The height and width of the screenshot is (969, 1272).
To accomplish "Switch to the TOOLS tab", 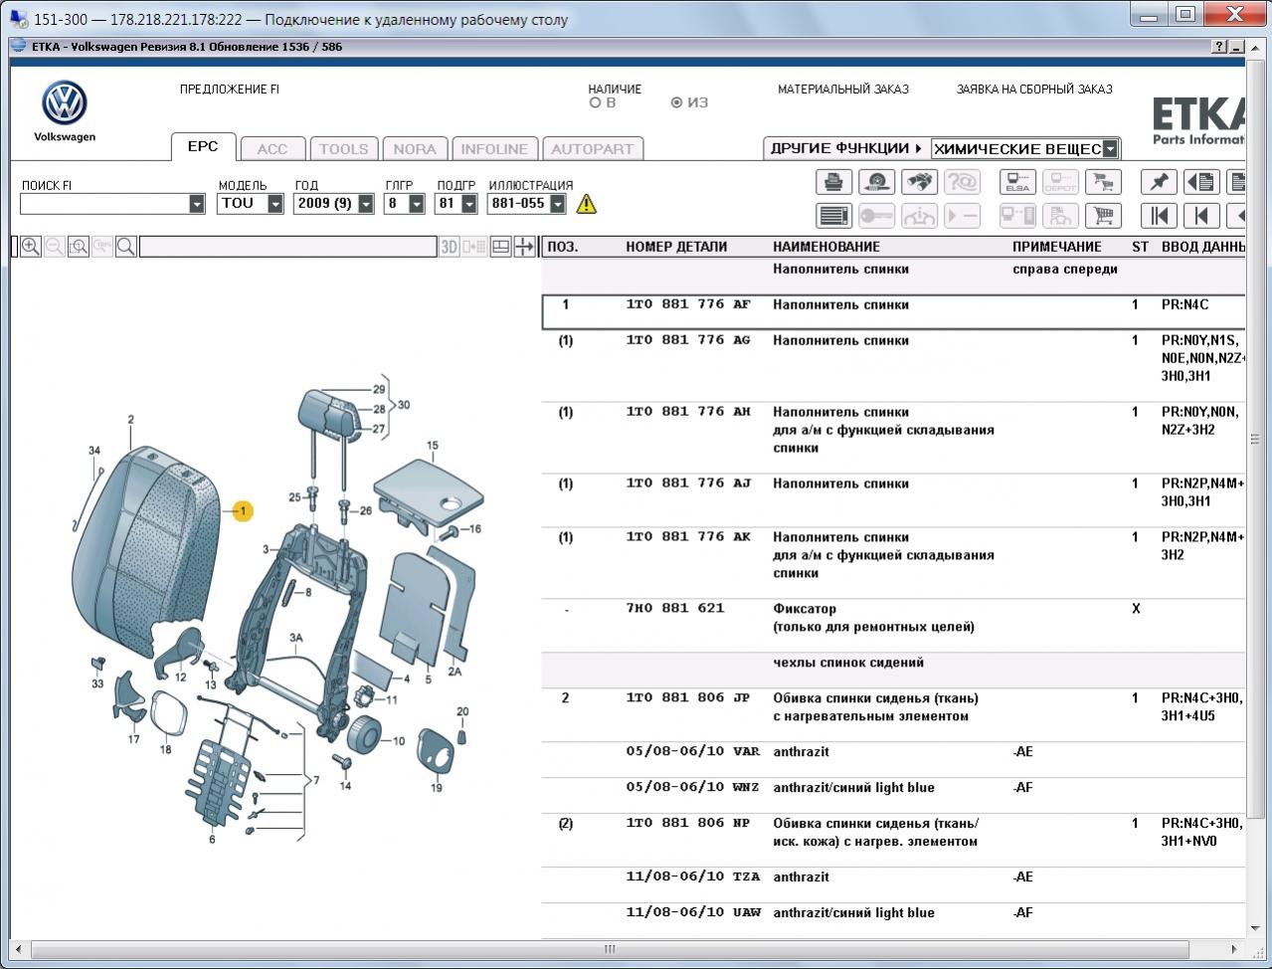I will (x=344, y=149).
